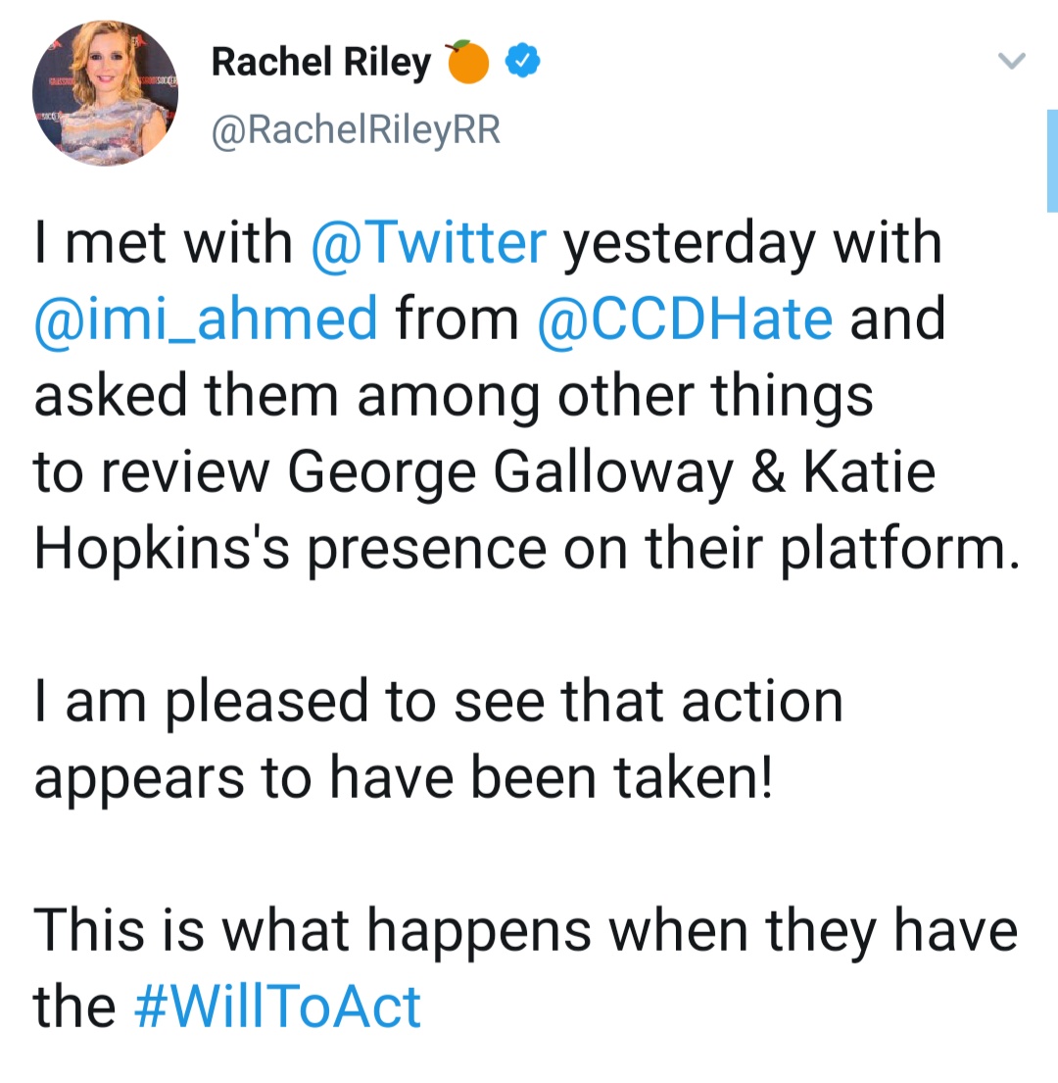Click the words "I met with"
1058x1083 pixels.
164,244
